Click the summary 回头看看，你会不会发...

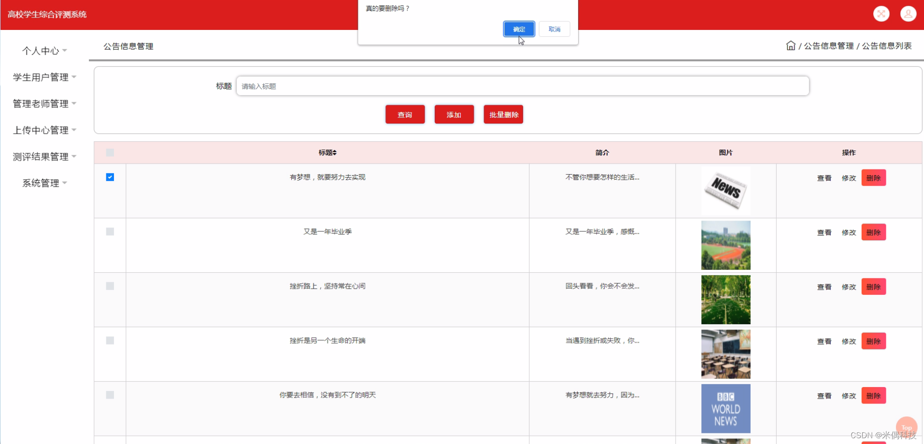[602, 286]
